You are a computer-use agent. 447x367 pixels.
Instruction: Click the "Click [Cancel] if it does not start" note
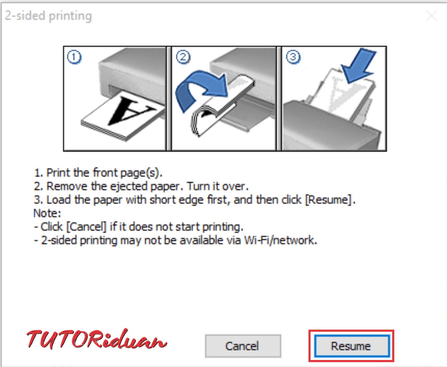(x=139, y=227)
